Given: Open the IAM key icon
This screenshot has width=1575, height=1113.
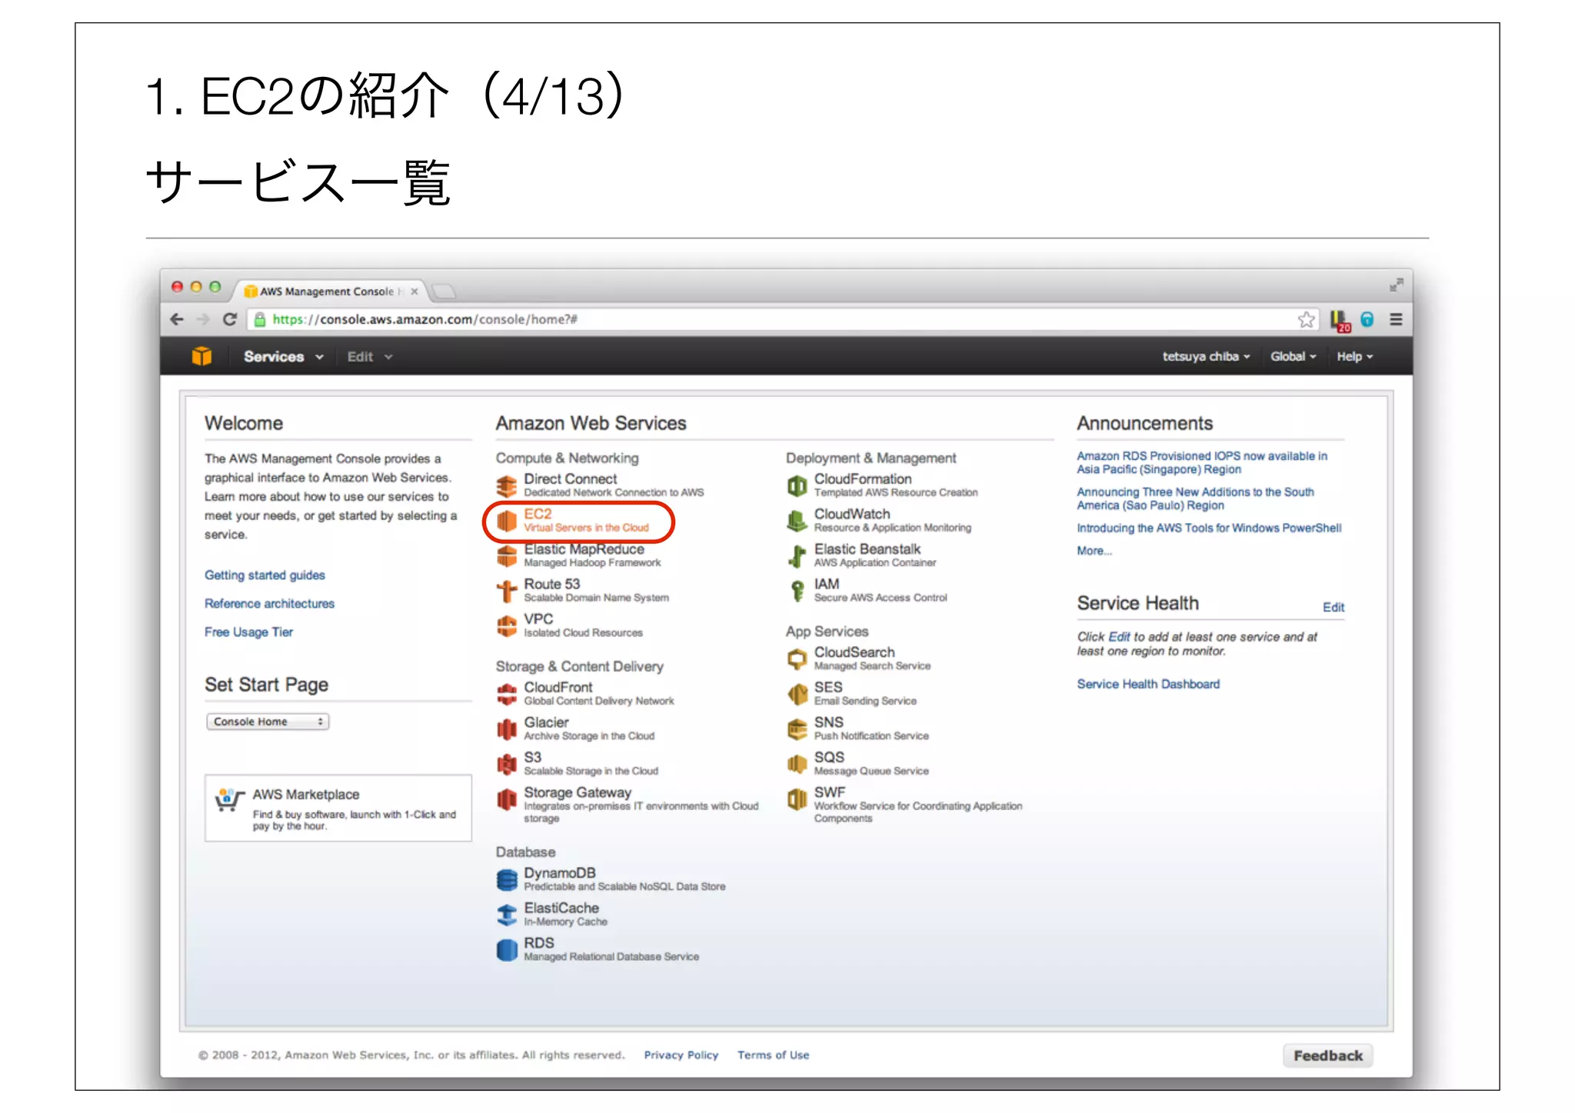Looking at the screenshot, I should pos(797,591).
